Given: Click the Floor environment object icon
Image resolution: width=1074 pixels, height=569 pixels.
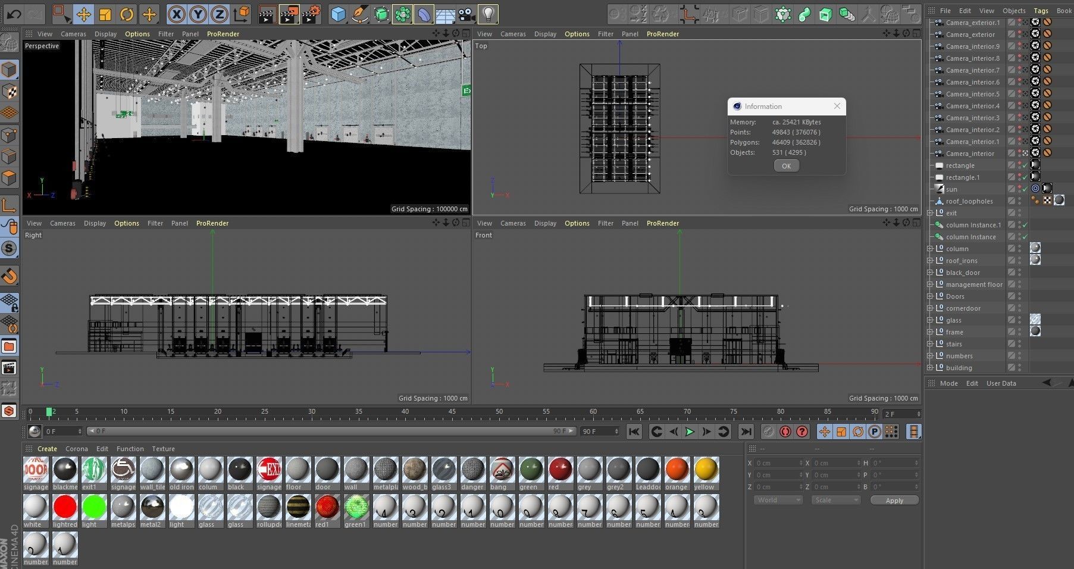Looking at the screenshot, I should pos(446,14).
